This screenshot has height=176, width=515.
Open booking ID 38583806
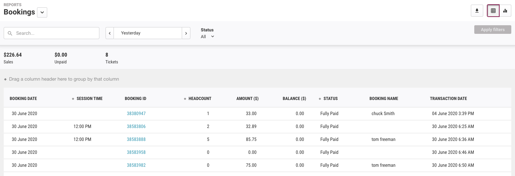pyautogui.click(x=136, y=126)
